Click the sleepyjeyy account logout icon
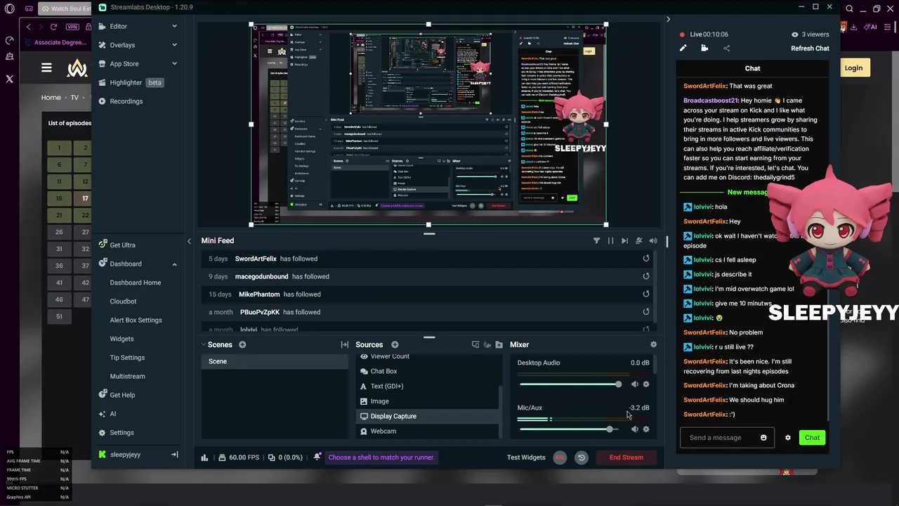899x506 pixels. click(x=174, y=455)
